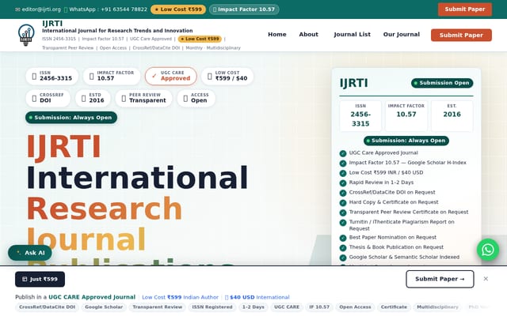This screenshot has width=507, height=316.
Task: Click 'Low Cost ₹599 Indian Author' banner text
Action: pos(181,297)
